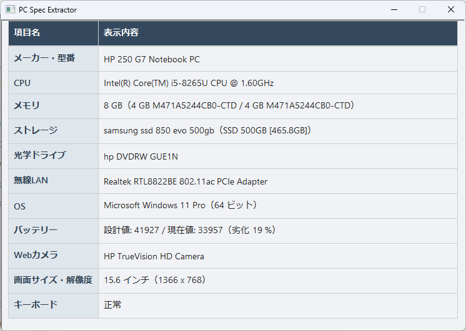Click the メモリ row label
The image size is (466, 331).
pos(27,105)
